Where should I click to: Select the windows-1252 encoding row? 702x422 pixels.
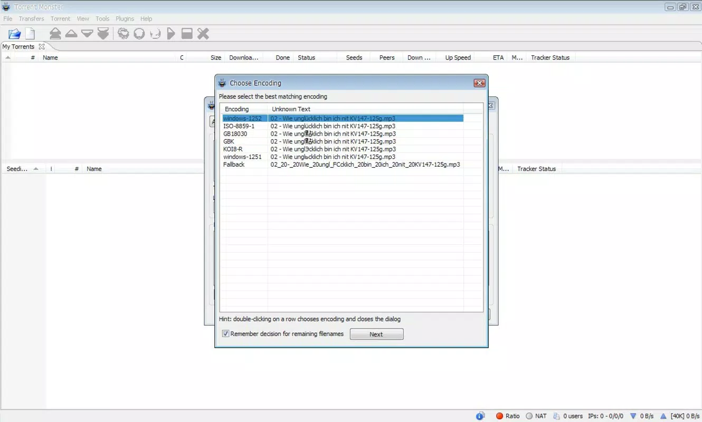coord(343,119)
